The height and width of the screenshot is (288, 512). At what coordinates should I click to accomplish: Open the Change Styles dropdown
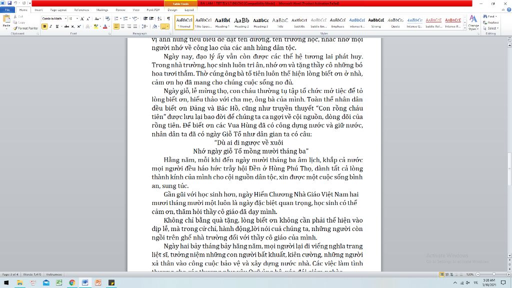[473, 23]
